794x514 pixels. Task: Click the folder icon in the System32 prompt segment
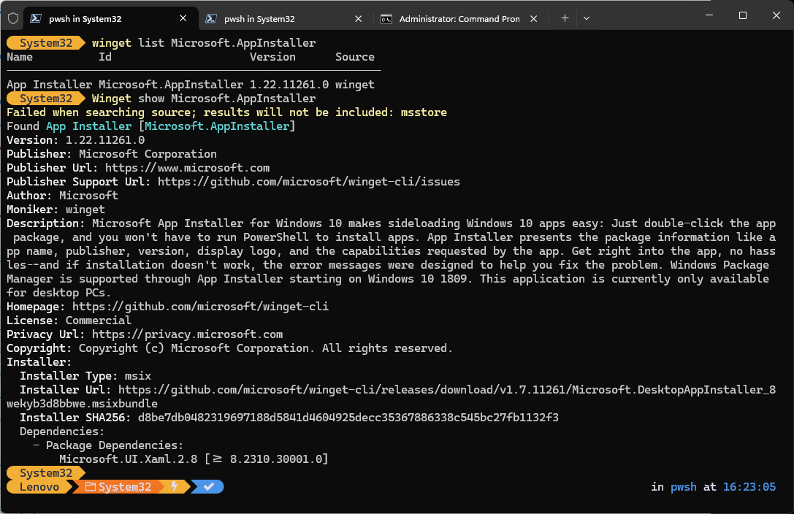[x=90, y=486]
